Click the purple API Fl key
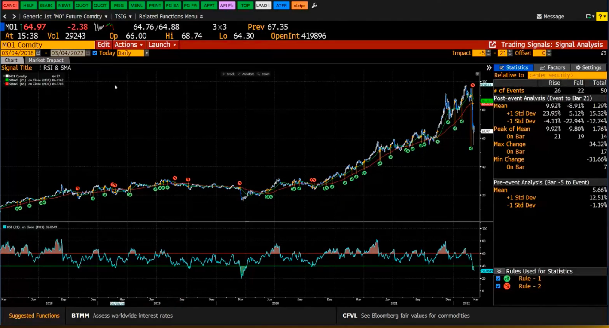Viewport: 609px width, 328px height. 227,5
